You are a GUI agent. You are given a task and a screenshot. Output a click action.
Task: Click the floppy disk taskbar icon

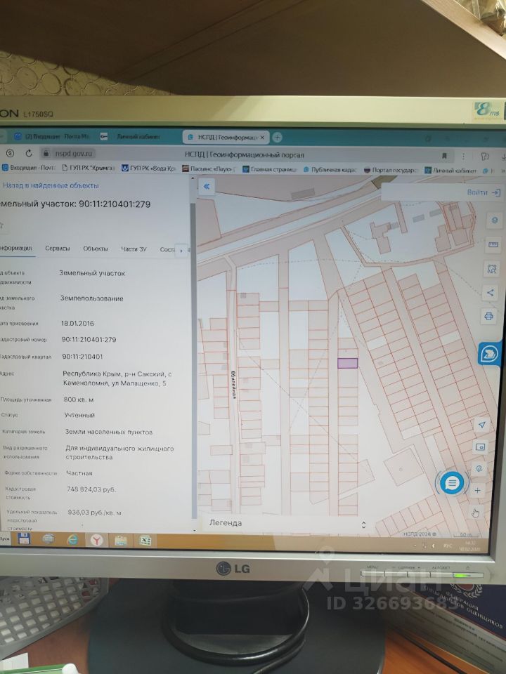point(23,539)
